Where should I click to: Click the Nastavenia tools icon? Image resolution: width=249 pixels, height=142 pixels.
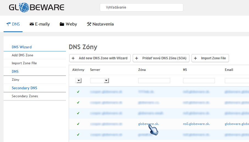point(89,24)
